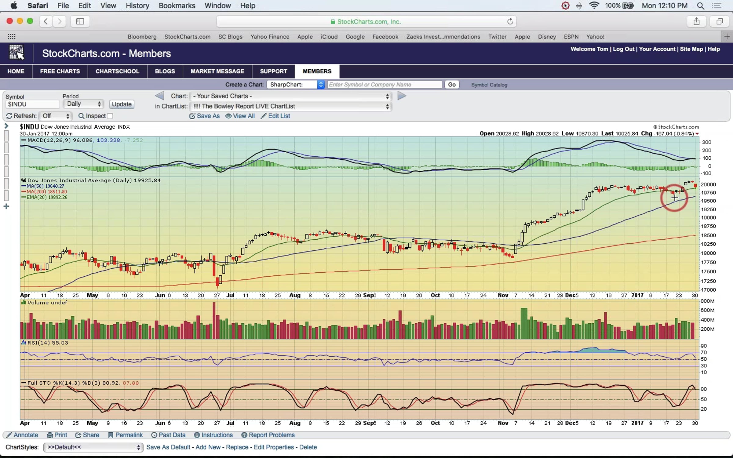Open the Period Daily dropdown
This screenshot has height=458, width=733.
point(83,104)
